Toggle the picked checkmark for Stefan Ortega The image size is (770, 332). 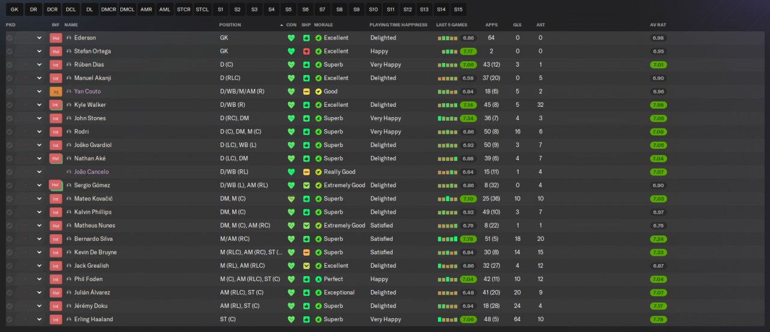9,51
